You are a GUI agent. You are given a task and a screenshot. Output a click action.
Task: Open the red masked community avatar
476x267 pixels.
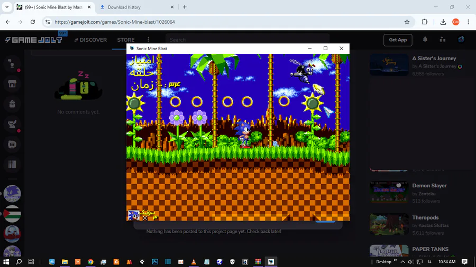12,234
